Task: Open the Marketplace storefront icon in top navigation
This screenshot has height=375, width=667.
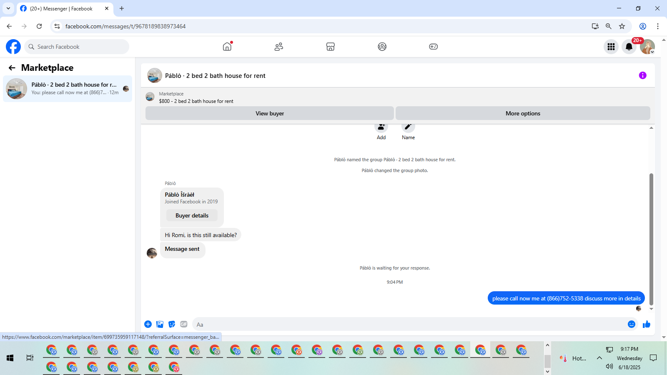Action: [x=331, y=47]
